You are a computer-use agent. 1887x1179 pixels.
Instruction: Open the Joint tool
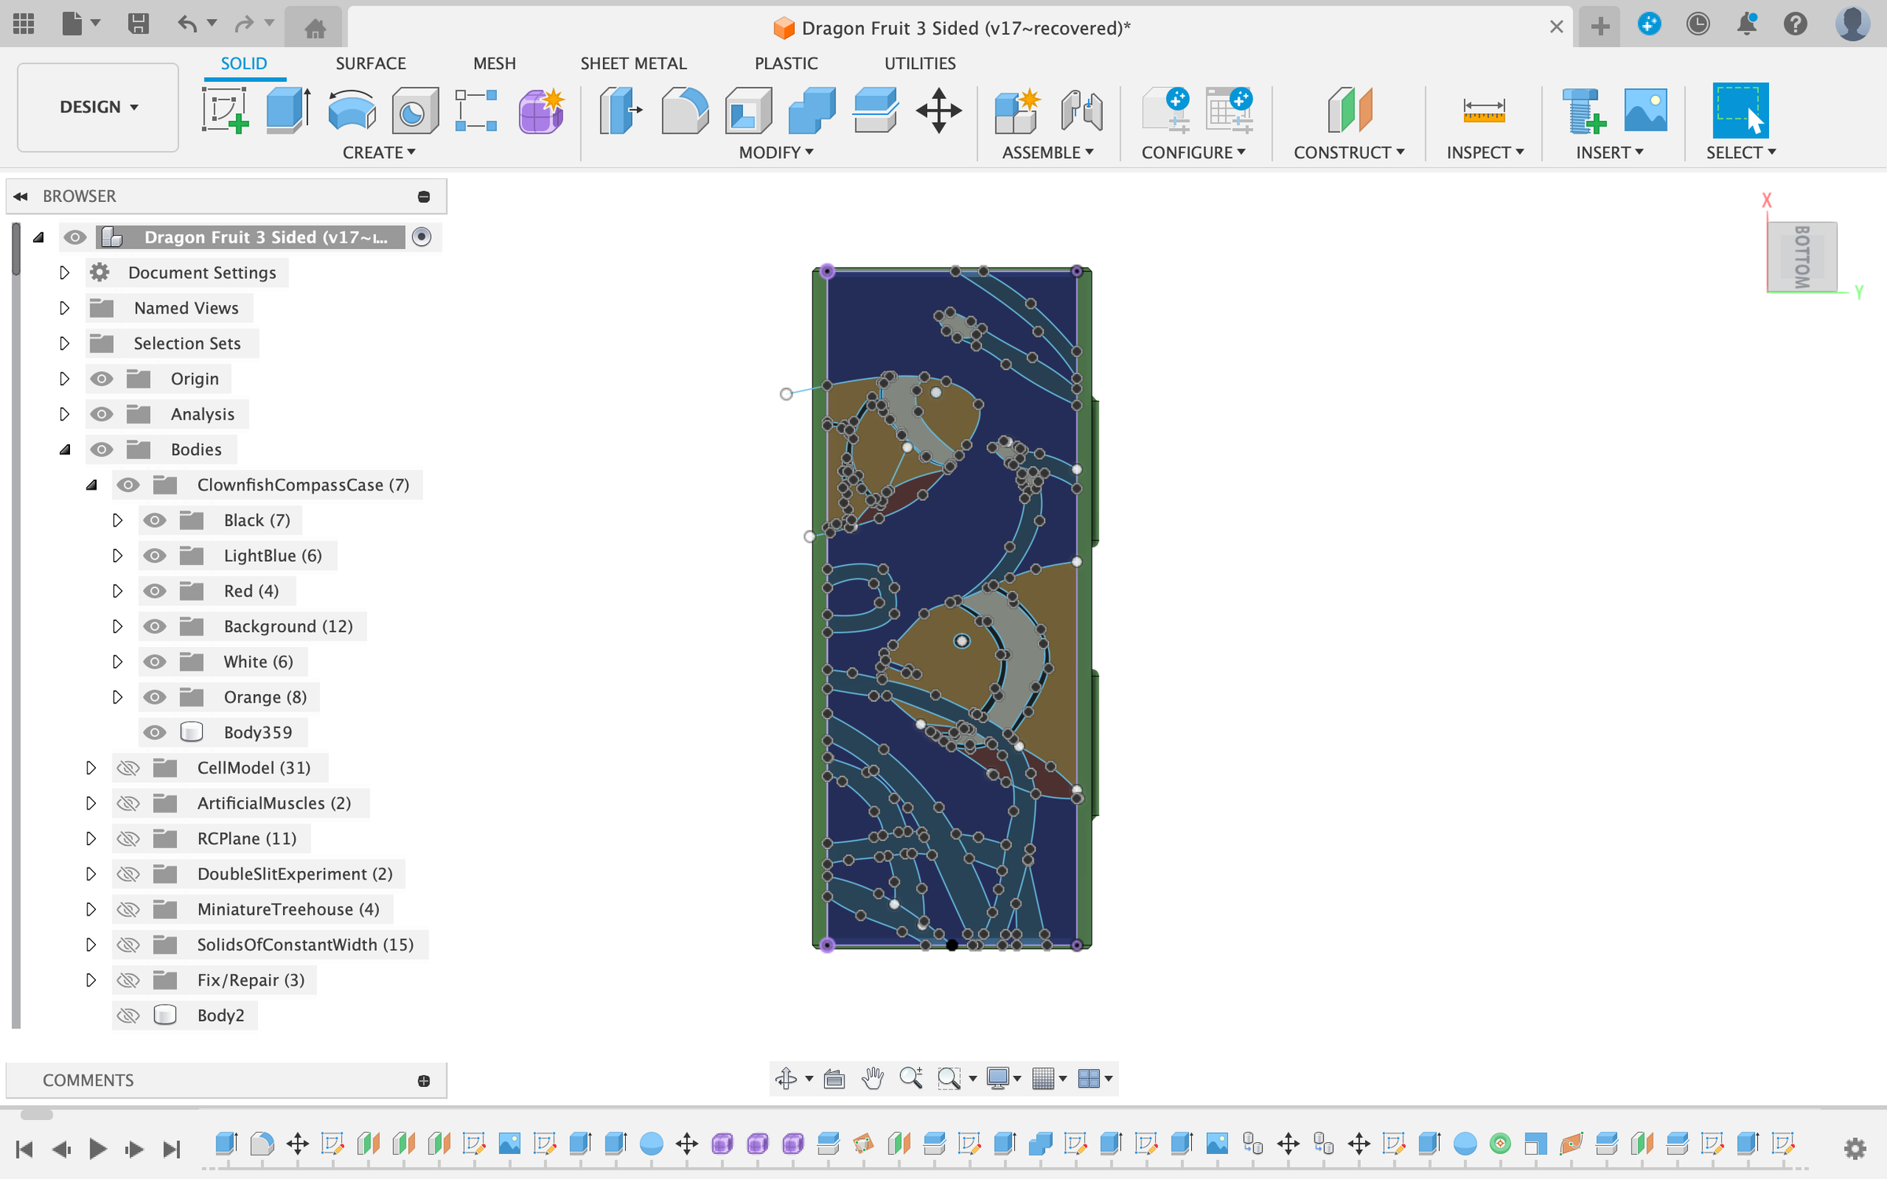coord(1083,110)
